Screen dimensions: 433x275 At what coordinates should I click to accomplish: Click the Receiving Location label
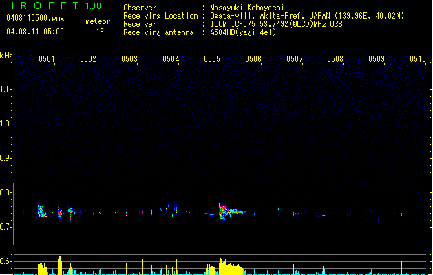[160, 16]
